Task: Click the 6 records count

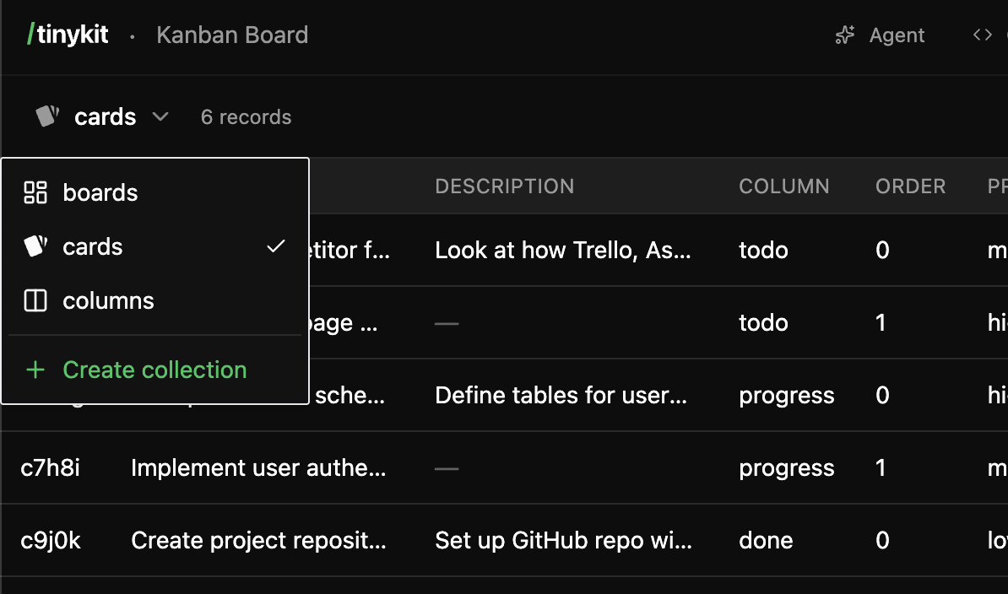Action: click(246, 117)
